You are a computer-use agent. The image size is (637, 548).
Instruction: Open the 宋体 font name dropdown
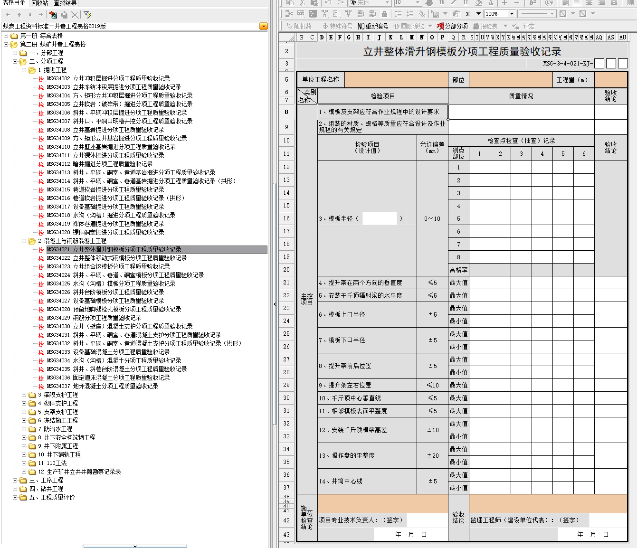click(387, 3)
